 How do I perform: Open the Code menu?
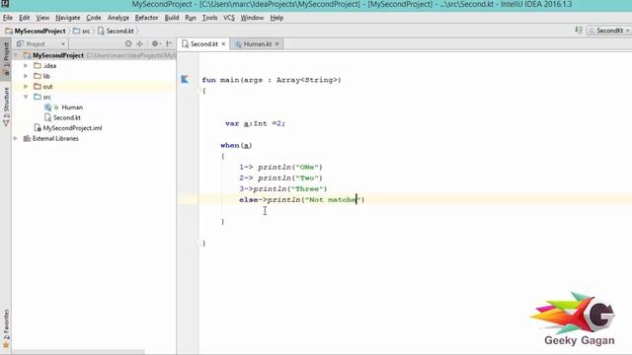click(94, 18)
